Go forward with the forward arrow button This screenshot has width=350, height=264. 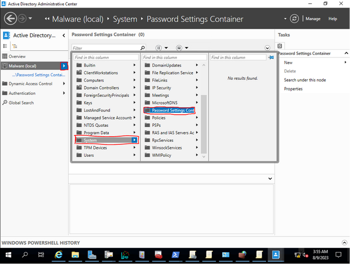click(x=22, y=18)
